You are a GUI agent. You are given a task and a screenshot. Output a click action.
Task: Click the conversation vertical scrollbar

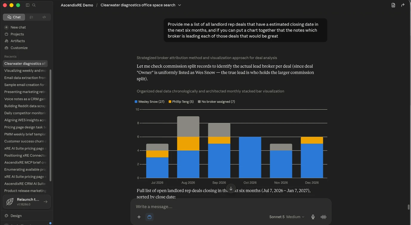pos(409,207)
